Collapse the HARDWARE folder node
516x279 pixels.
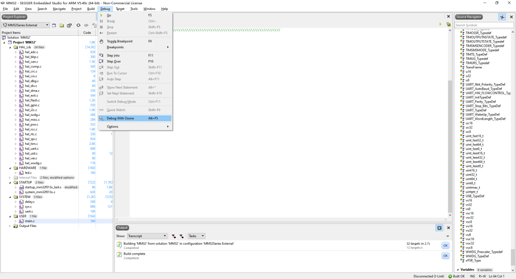point(10,168)
